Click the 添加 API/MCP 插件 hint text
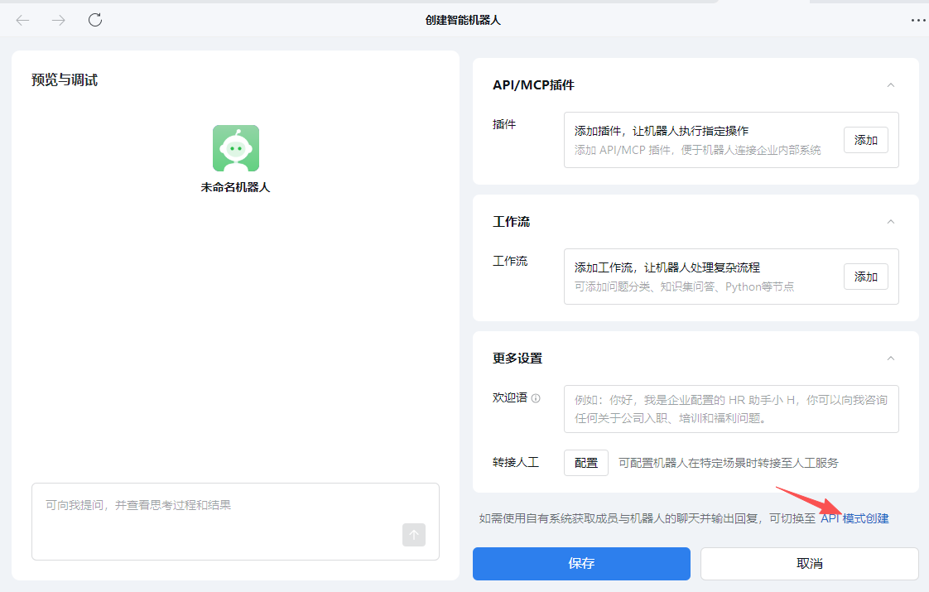The image size is (929, 592). pos(697,150)
